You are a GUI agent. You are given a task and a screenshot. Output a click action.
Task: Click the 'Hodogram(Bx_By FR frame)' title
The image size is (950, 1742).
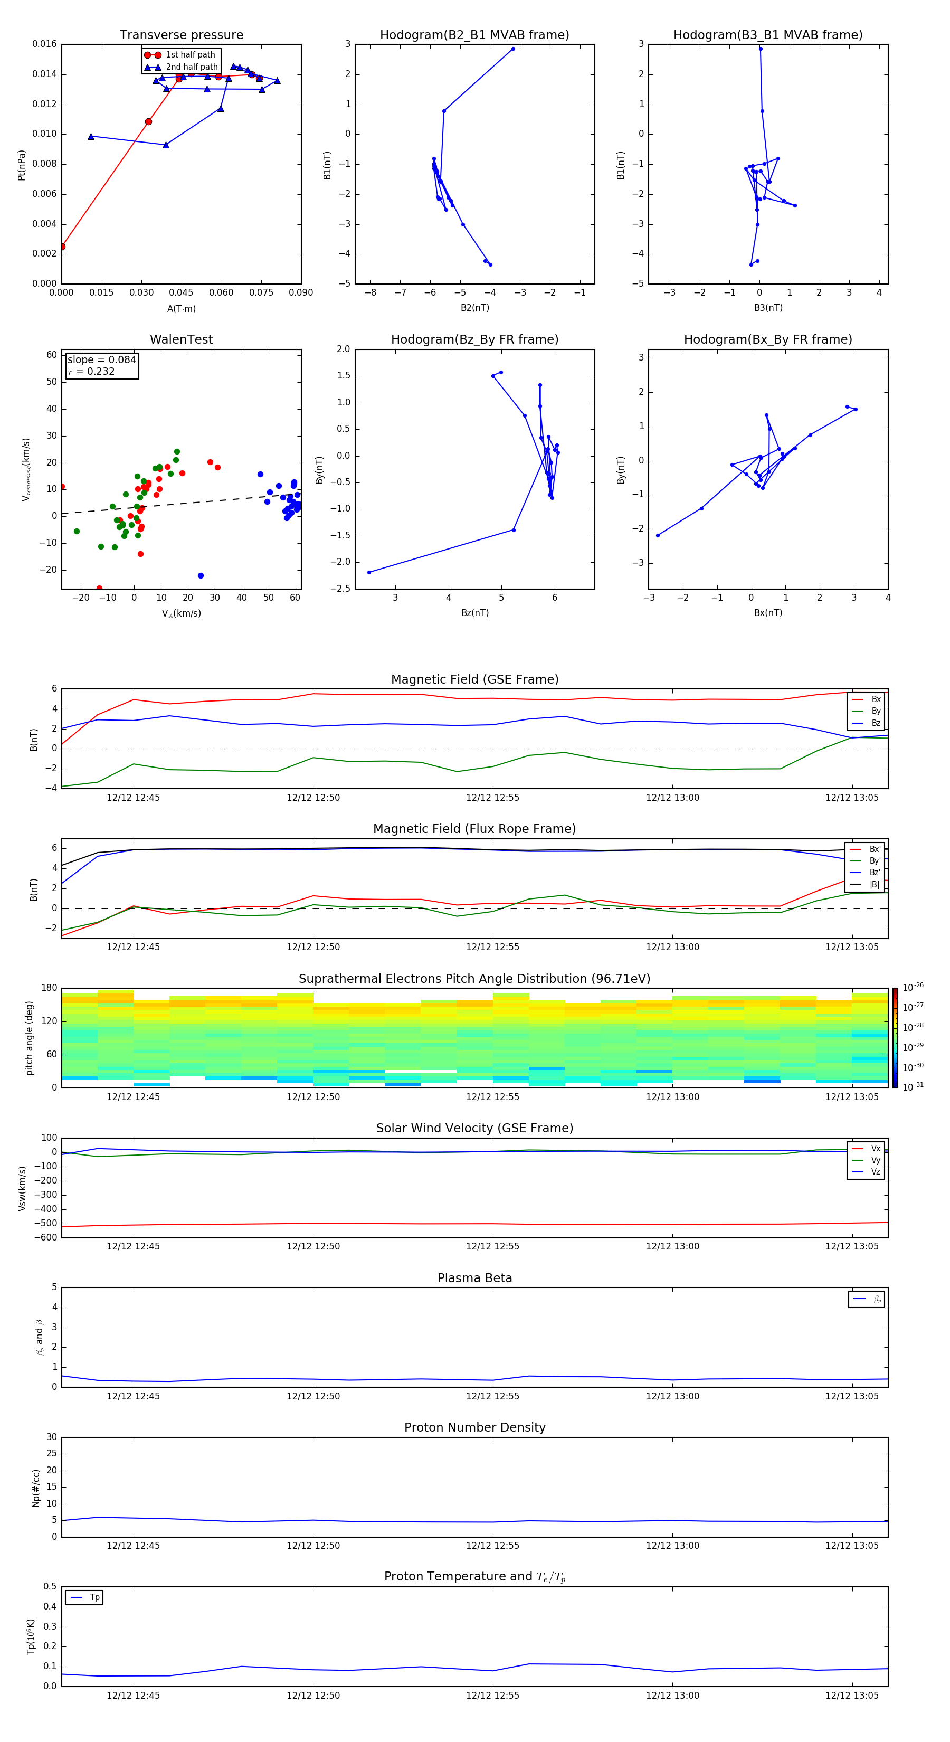[x=768, y=339]
